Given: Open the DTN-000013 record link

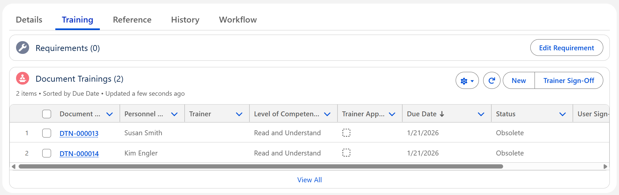Looking at the screenshot, I should 79,133.
